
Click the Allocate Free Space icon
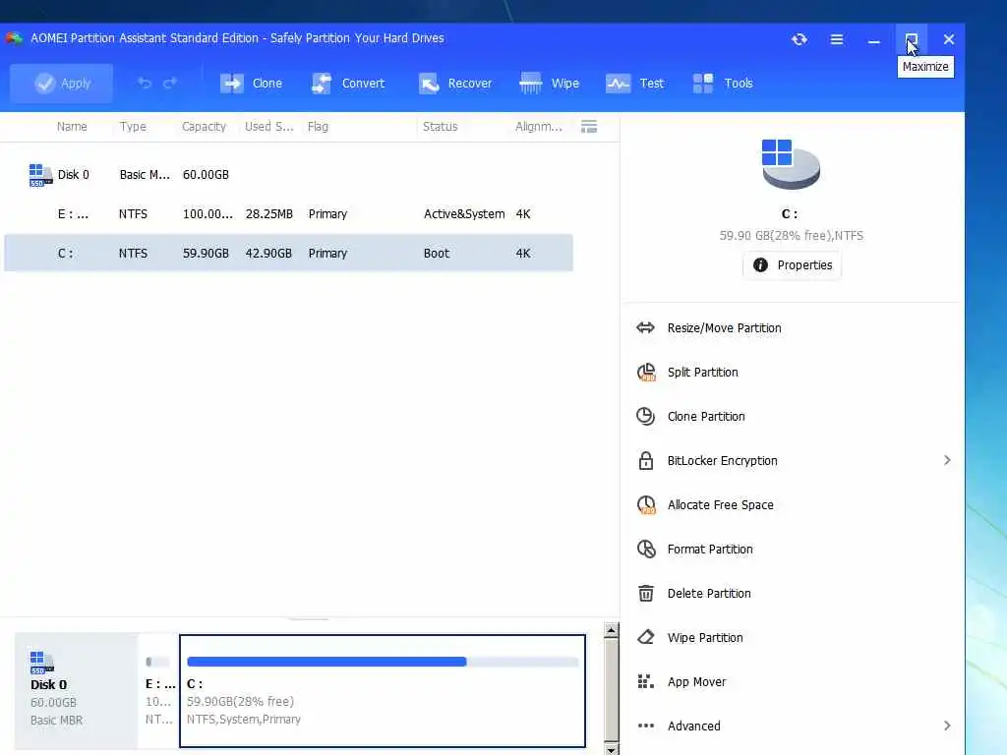pos(646,505)
